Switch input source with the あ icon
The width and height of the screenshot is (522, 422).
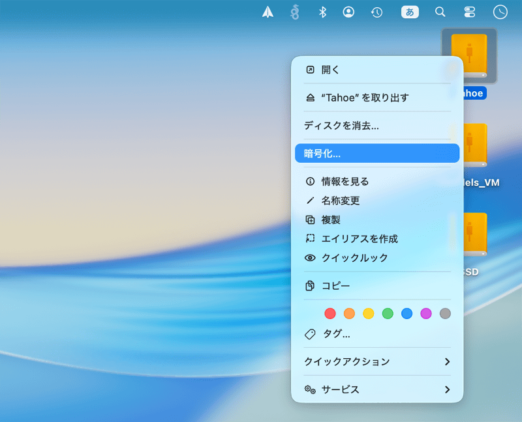point(410,12)
